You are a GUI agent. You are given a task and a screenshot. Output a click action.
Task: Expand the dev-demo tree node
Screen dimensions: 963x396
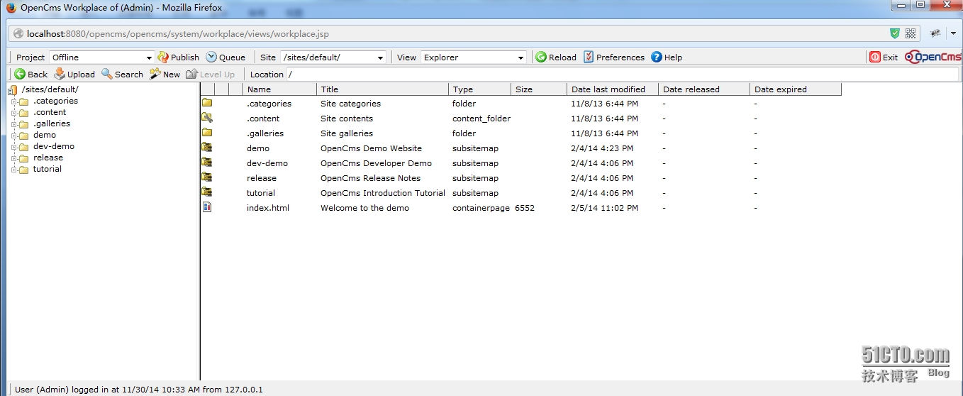pos(13,146)
